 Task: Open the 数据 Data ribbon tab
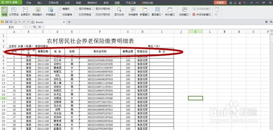tap(78, 3)
